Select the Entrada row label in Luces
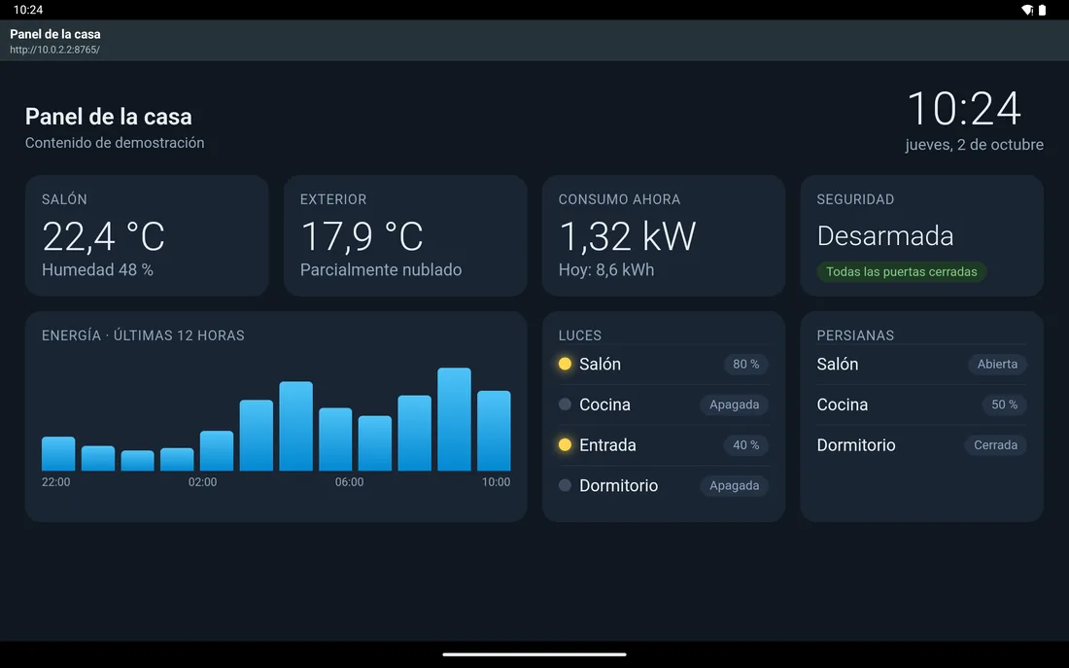 point(607,445)
